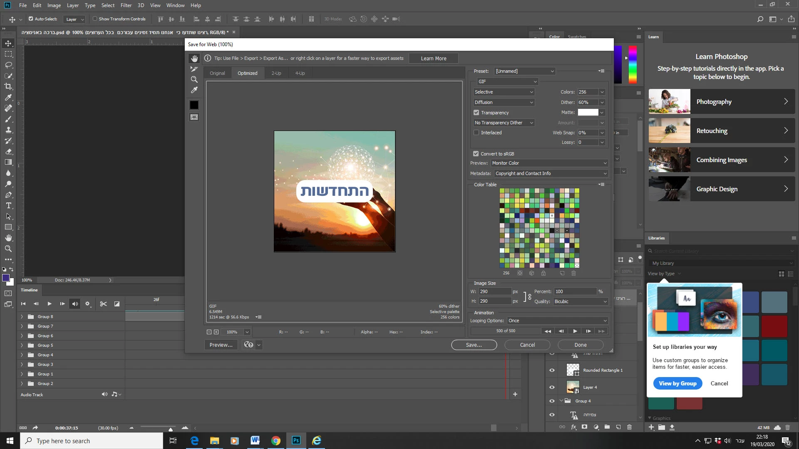Select the Crop tool in toolbar

(x=8, y=86)
